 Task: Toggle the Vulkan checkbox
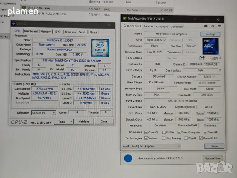[x=146, y=138]
